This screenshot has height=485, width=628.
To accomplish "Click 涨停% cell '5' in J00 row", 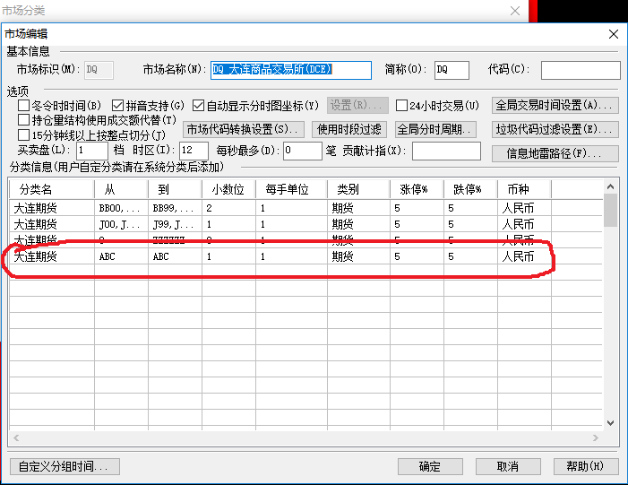I will coord(417,224).
